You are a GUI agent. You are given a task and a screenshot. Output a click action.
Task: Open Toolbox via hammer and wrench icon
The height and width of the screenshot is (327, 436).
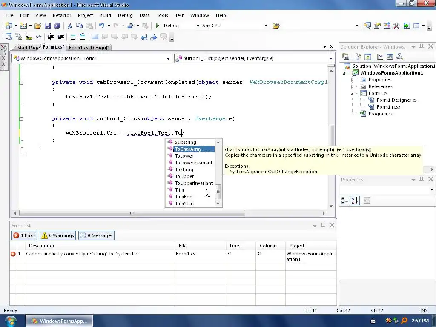click(397, 26)
